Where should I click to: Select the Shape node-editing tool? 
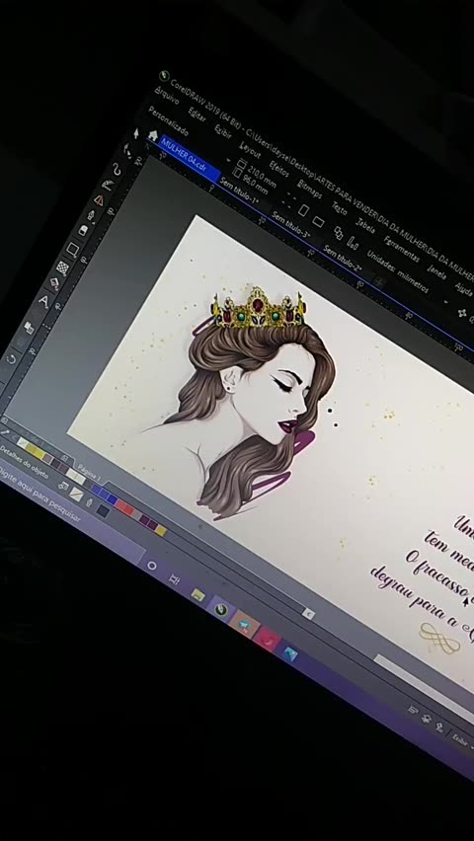click(x=127, y=150)
